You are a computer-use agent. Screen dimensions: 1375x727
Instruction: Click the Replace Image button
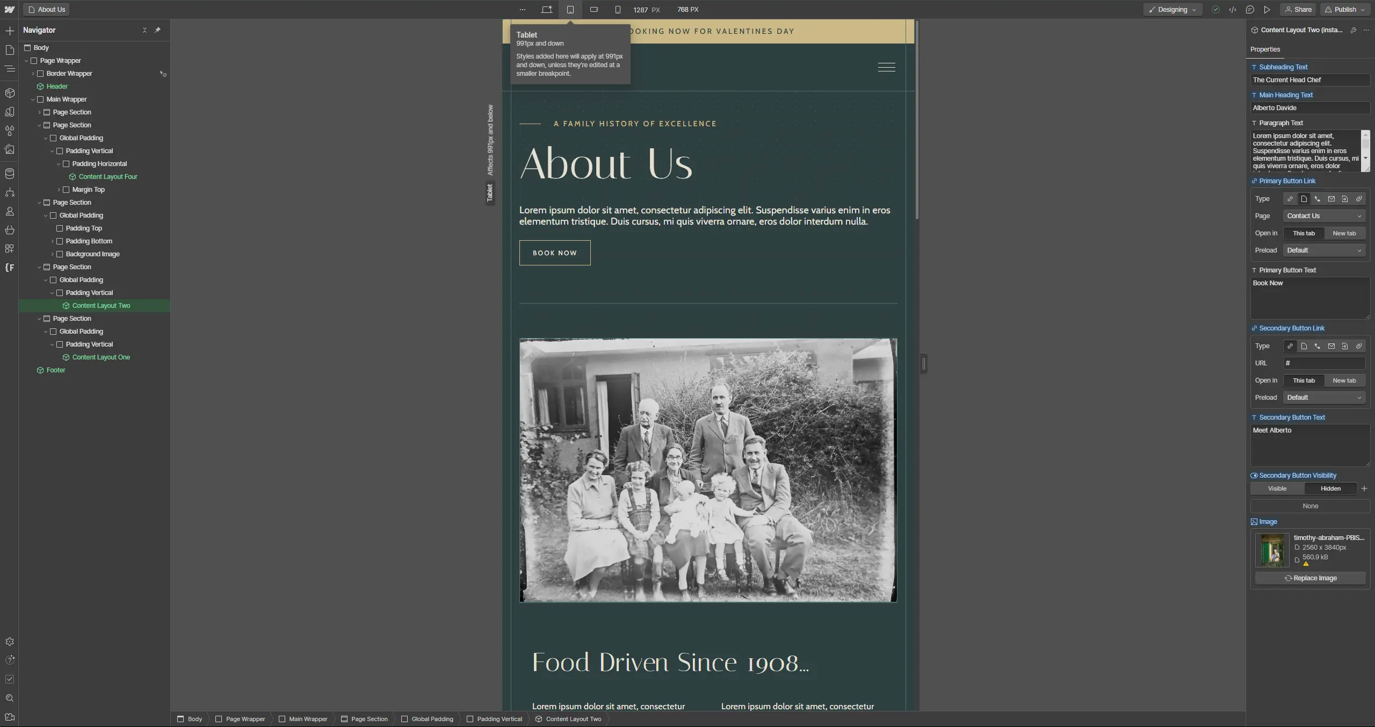pyautogui.click(x=1310, y=578)
